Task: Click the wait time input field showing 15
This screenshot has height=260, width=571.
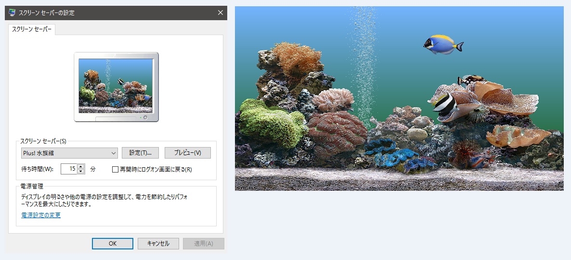Action: tap(69, 169)
